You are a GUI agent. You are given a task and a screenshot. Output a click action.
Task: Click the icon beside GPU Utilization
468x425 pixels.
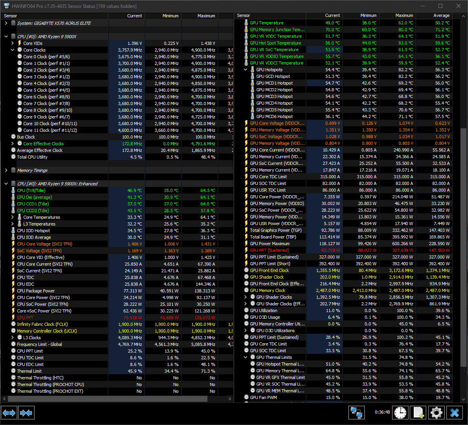pos(246,310)
